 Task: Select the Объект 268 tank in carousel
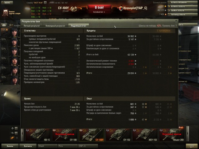click(x=172, y=135)
